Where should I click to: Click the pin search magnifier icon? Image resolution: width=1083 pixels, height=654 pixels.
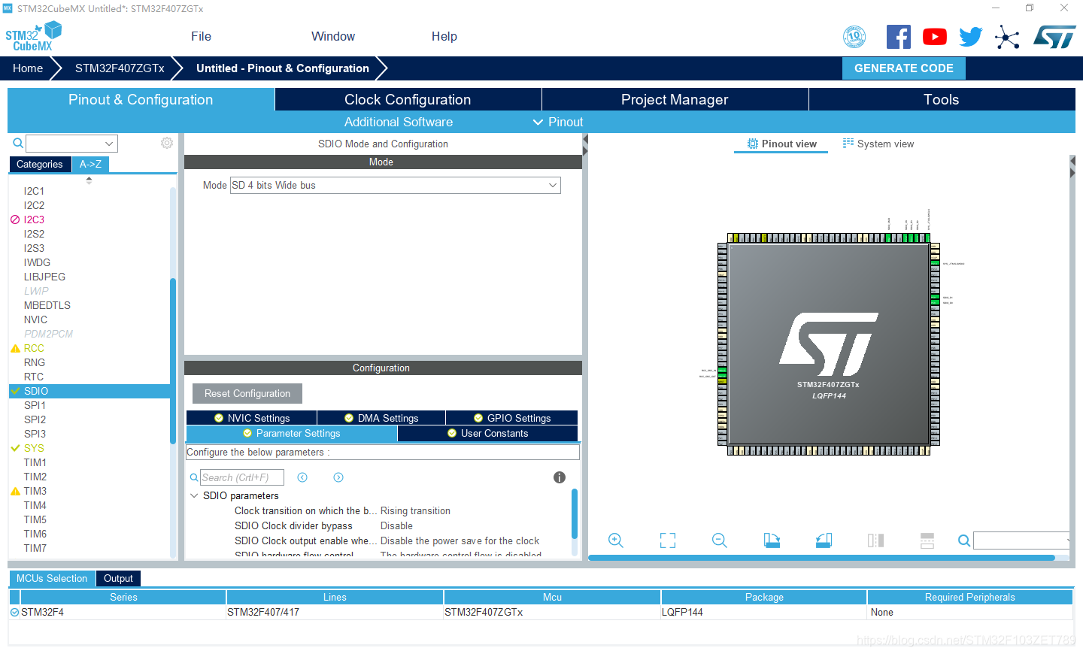click(963, 540)
